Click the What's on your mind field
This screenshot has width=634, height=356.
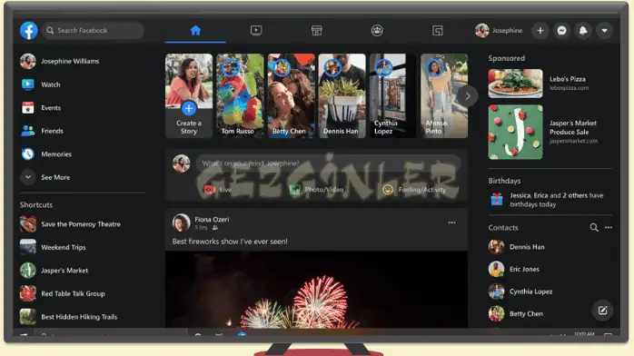328,163
